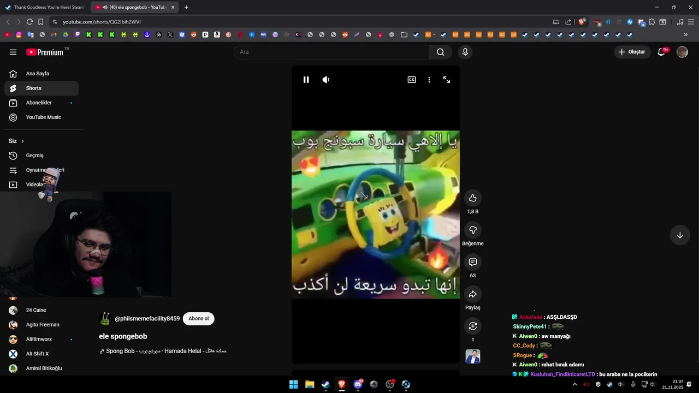Open Abonelikler in the sidebar

[42, 103]
